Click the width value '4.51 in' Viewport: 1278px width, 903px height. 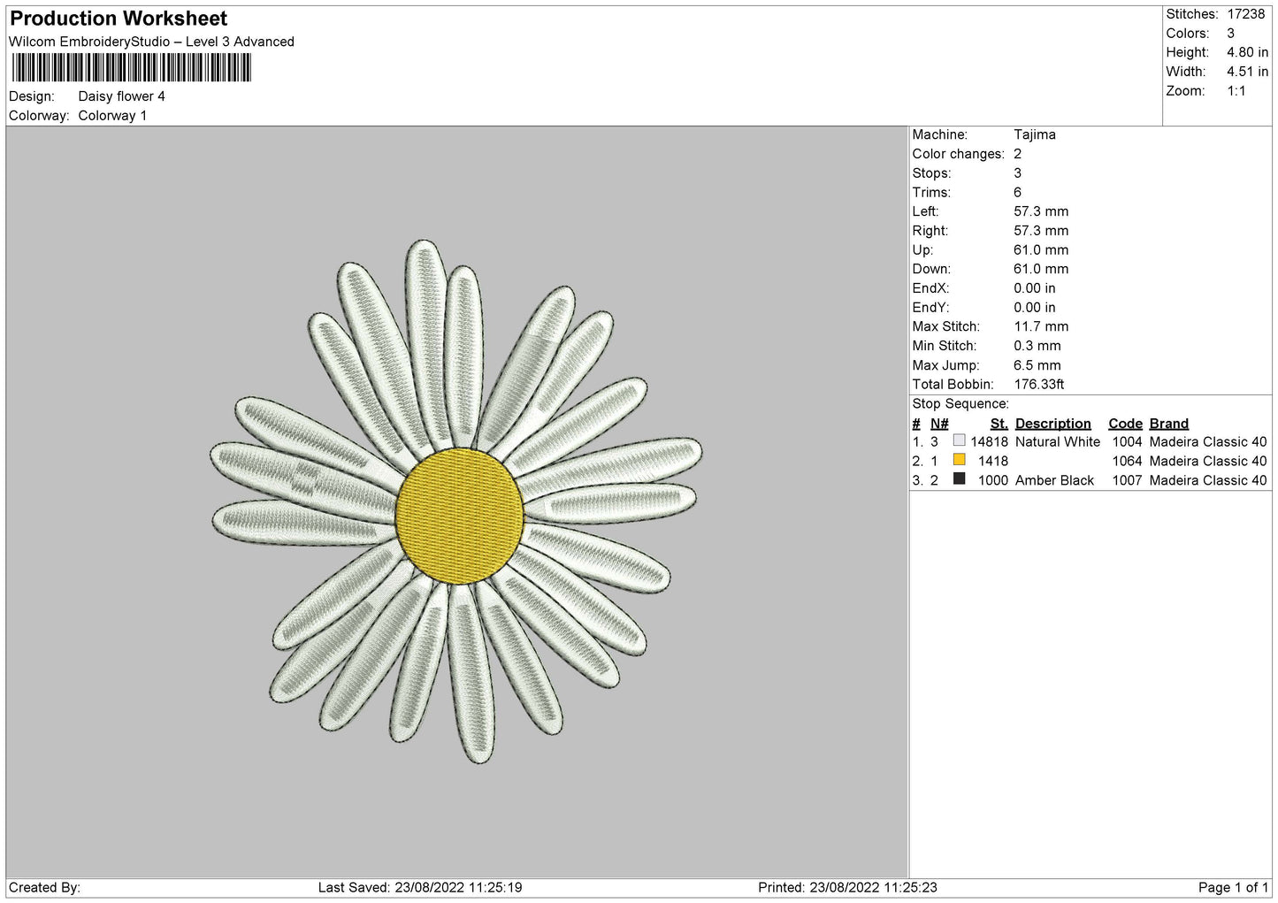coord(1247,72)
